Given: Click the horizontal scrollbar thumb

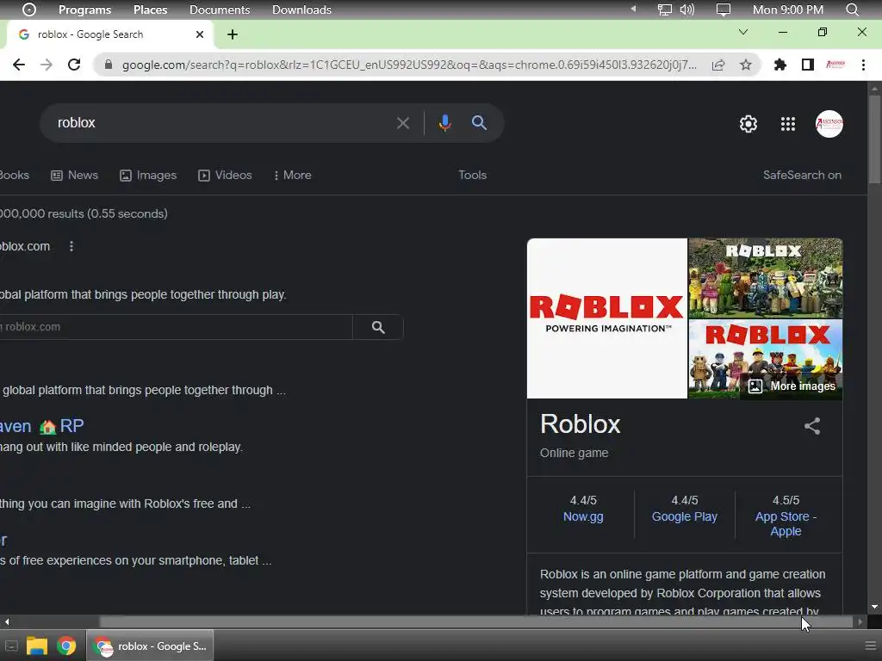Looking at the screenshot, I should point(475,621).
